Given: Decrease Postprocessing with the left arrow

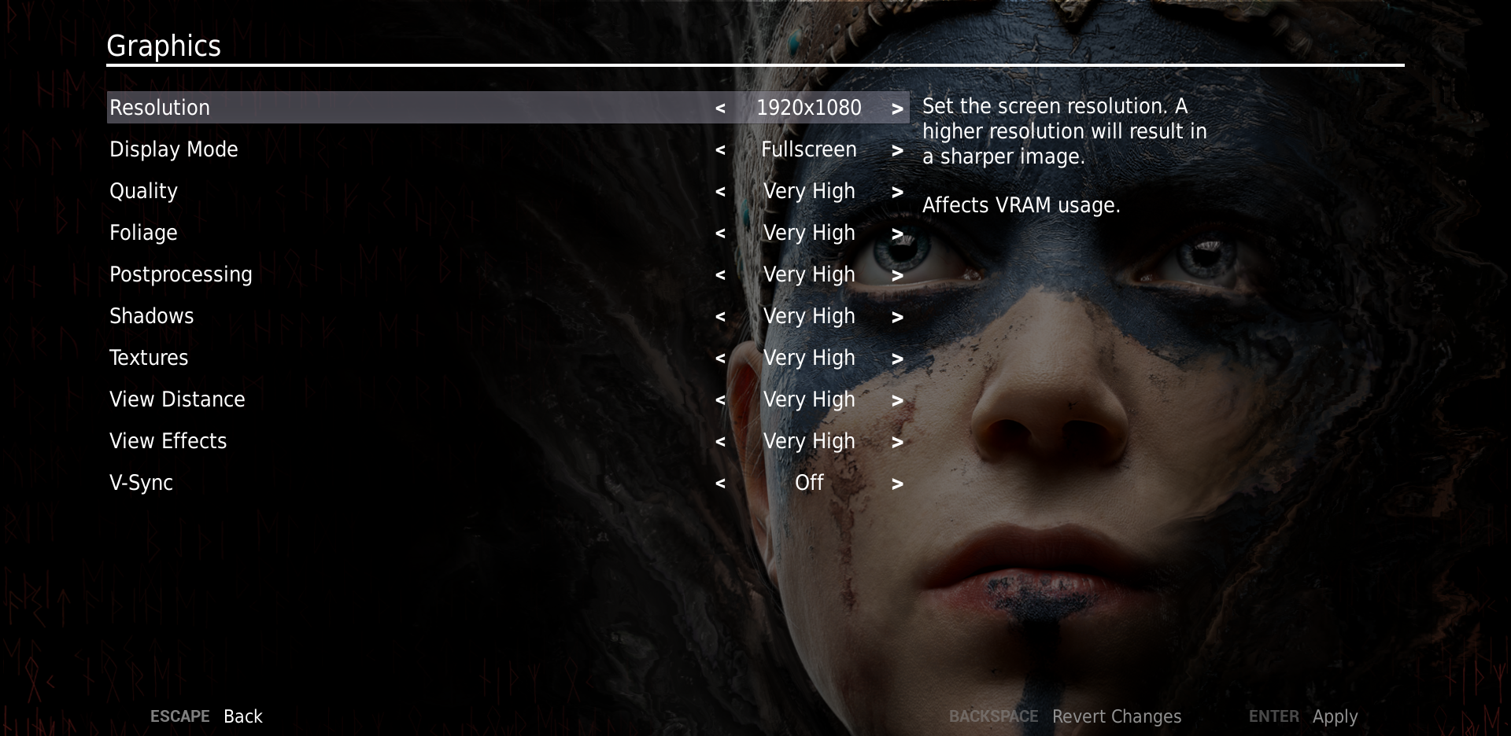Looking at the screenshot, I should point(720,275).
